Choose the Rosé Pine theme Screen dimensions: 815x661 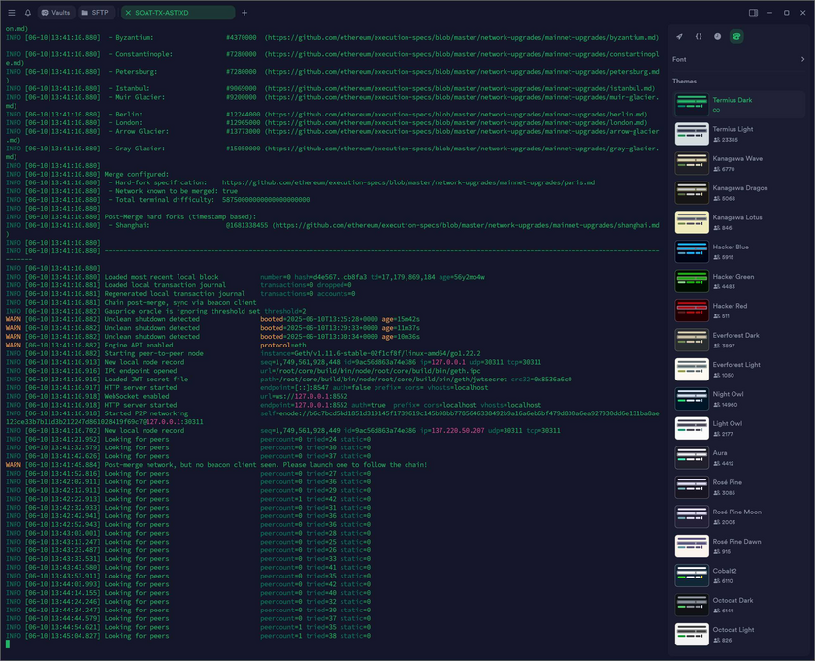[738, 487]
